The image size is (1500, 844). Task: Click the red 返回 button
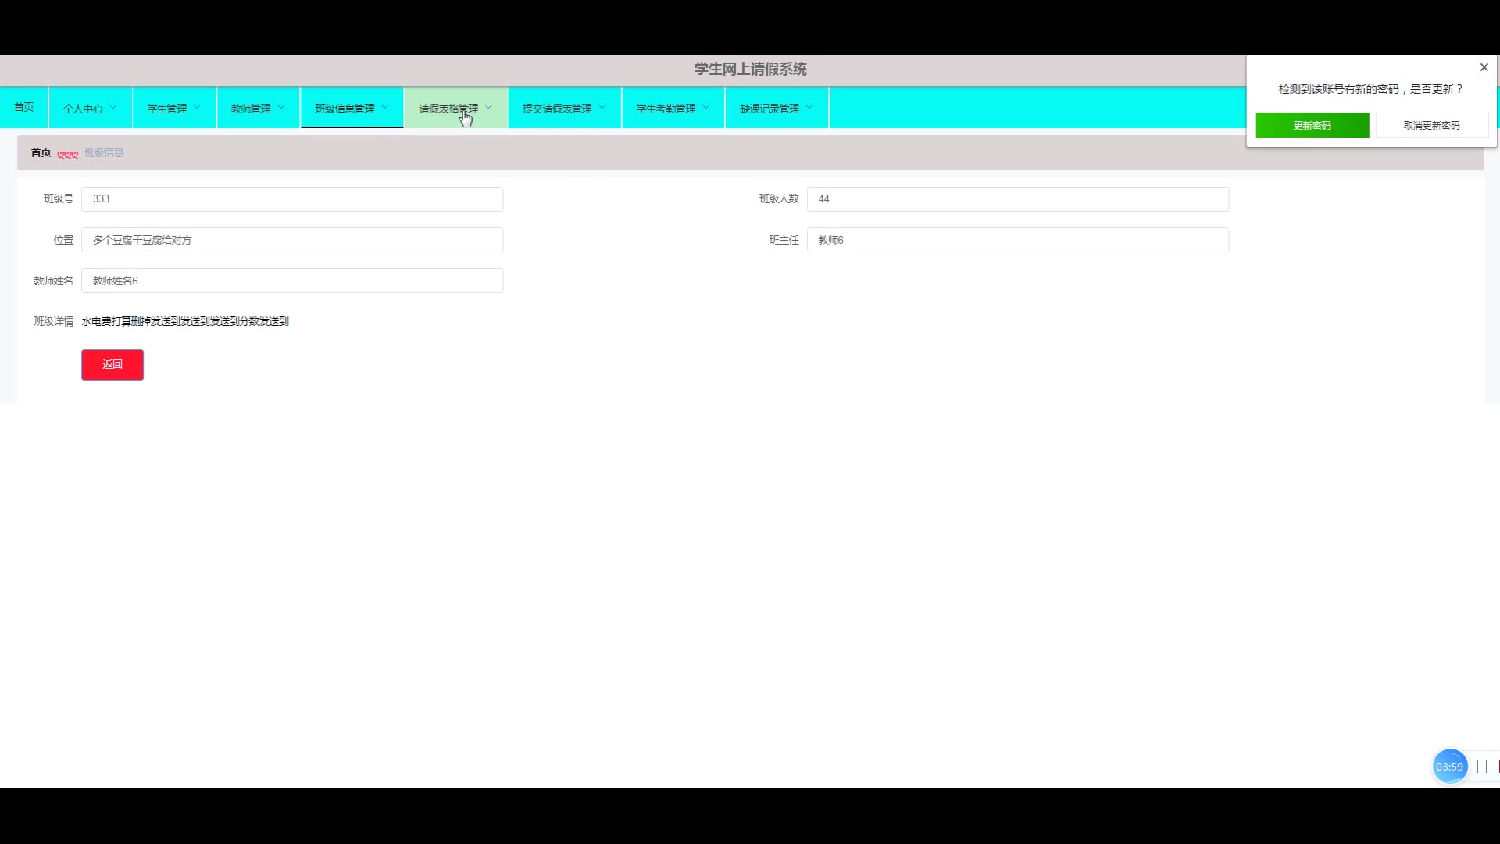[x=112, y=365]
